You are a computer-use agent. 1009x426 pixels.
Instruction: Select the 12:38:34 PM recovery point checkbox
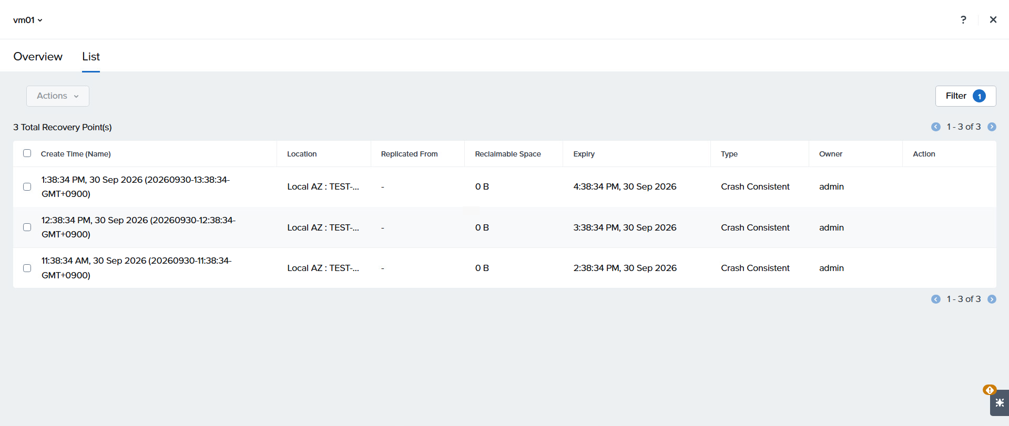(27, 227)
